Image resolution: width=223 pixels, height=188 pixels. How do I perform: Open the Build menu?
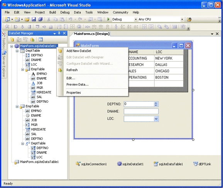pos(52,12)
